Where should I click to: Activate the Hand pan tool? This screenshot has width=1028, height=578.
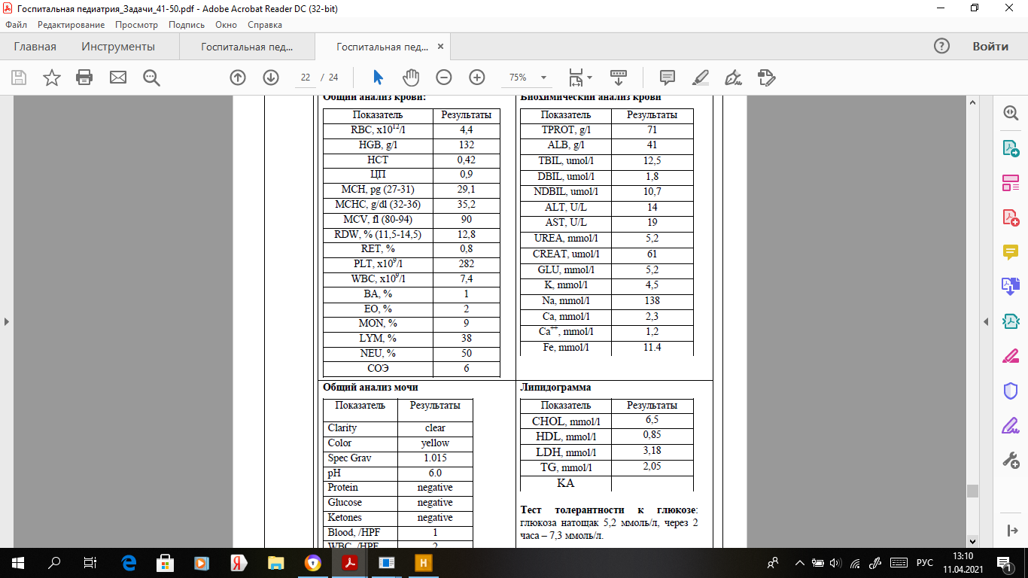(411, 78)
